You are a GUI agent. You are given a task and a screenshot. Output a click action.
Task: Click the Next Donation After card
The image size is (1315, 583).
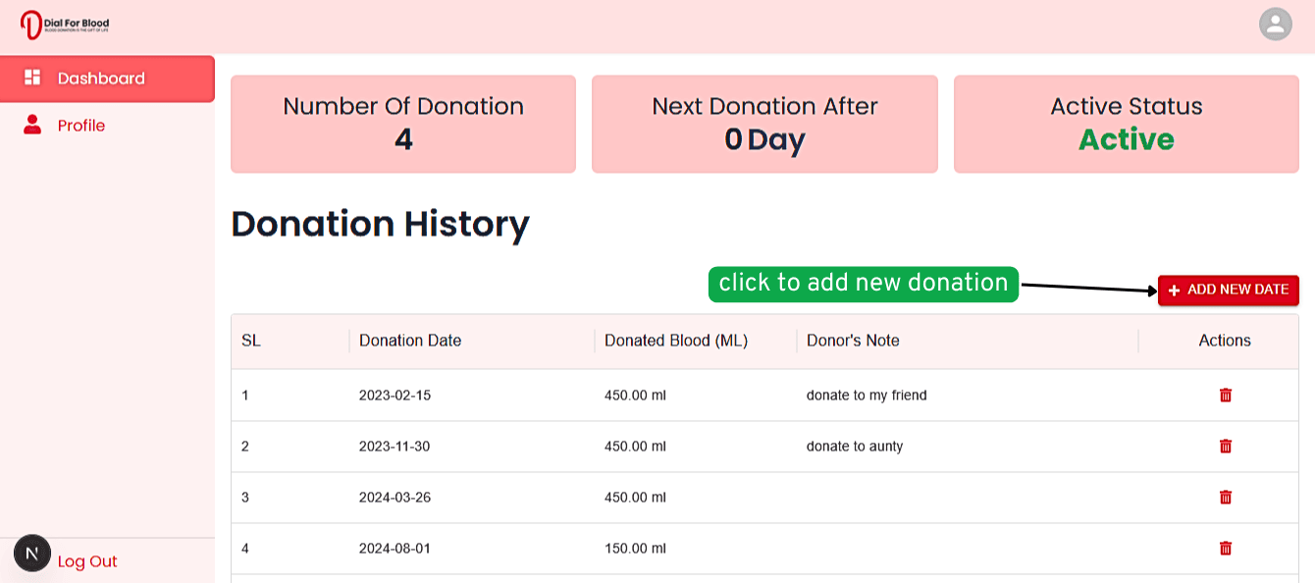click(764, 124)
